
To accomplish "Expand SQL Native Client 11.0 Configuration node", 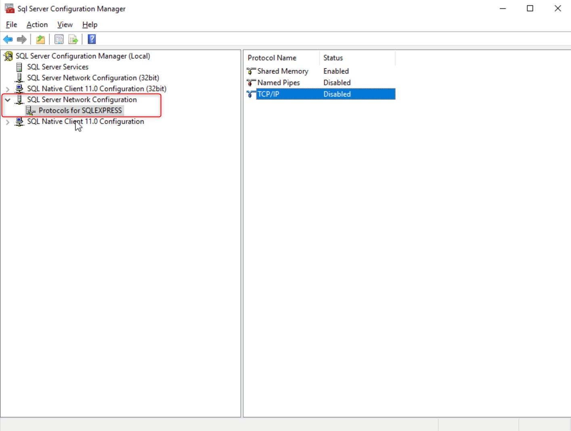I will (x=8, y=122).
